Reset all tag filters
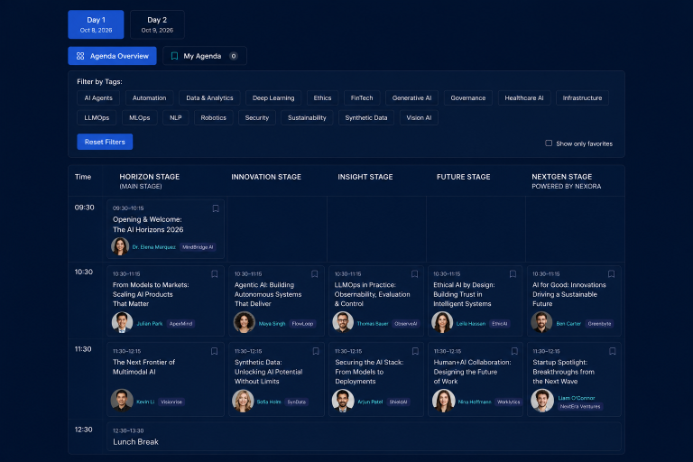The width and height of the screenshot is (693, 462). point(105,142)
